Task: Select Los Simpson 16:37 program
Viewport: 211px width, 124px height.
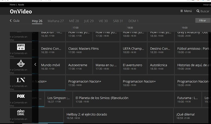Action: (59, 99)
